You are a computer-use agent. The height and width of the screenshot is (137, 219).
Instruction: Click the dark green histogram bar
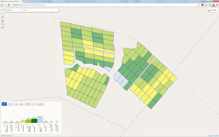[34, 121]
